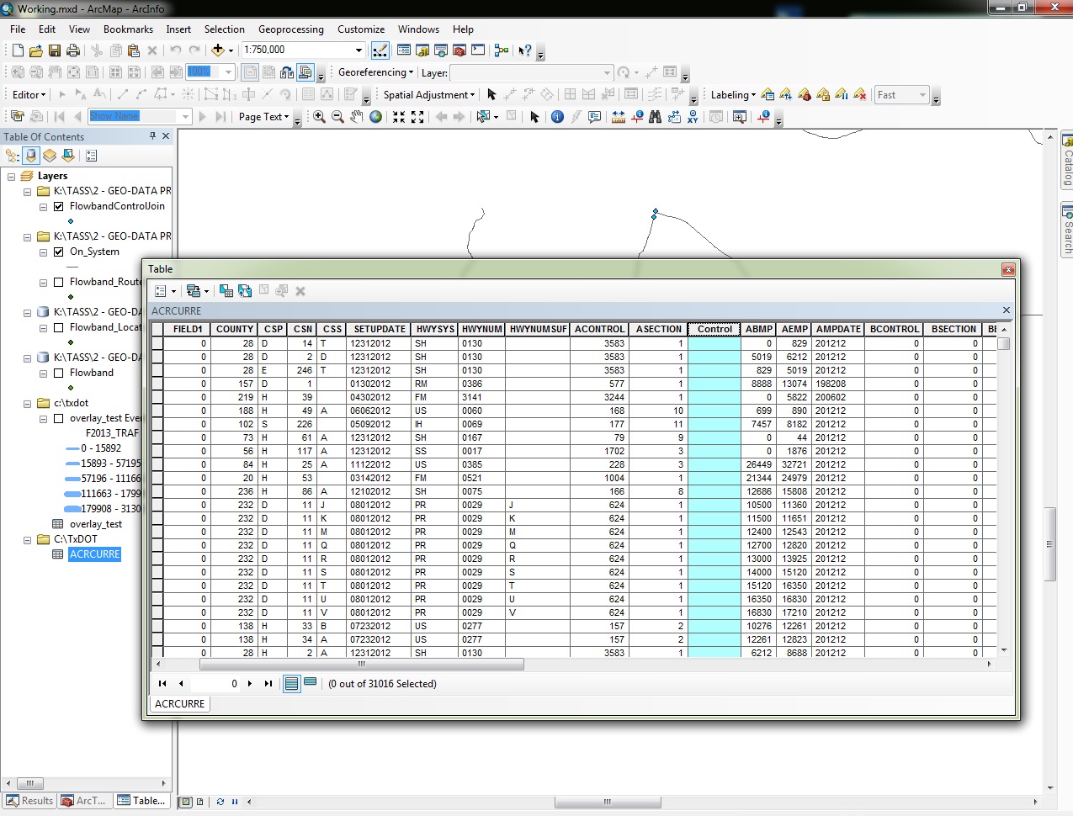Select the Zoom Out tool

tap(337, 117)
